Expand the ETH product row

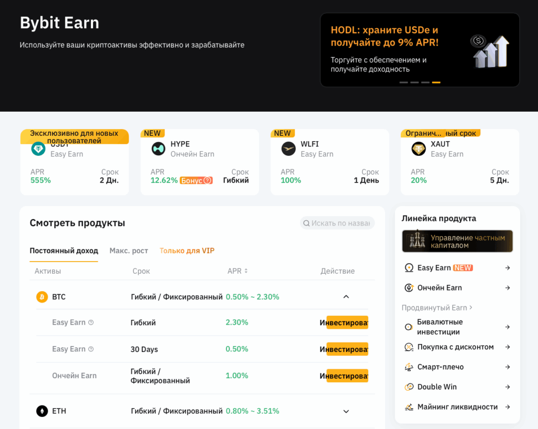(x=346, y=411)
